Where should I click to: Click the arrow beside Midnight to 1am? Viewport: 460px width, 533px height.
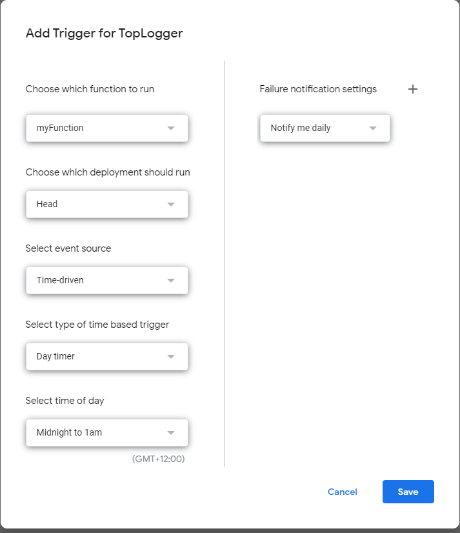pyautogui.click(x=171, y=432)
